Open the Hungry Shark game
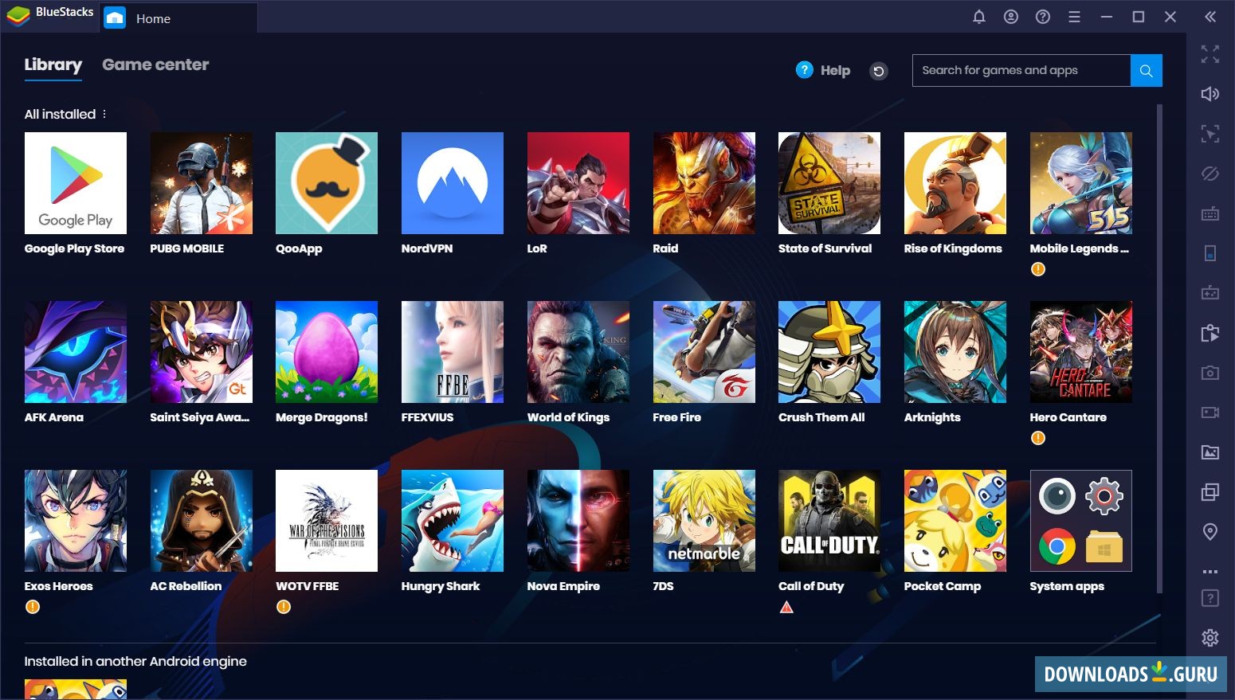The height and width of the screenshot is (700, 1235). pyautogui.click(x=453, y=521)
